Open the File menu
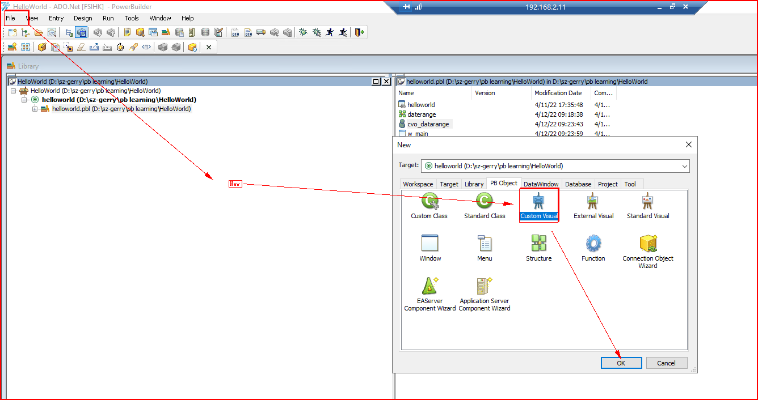The height and width of the screenshot is (400, 758). pyautogui.click(x=11, y=18)
